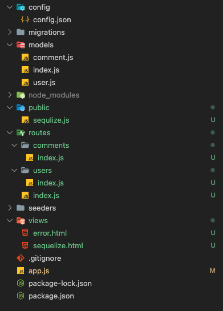Open package-lock.json file
Viewport: 223px width, 311px height.
(60, 283)
